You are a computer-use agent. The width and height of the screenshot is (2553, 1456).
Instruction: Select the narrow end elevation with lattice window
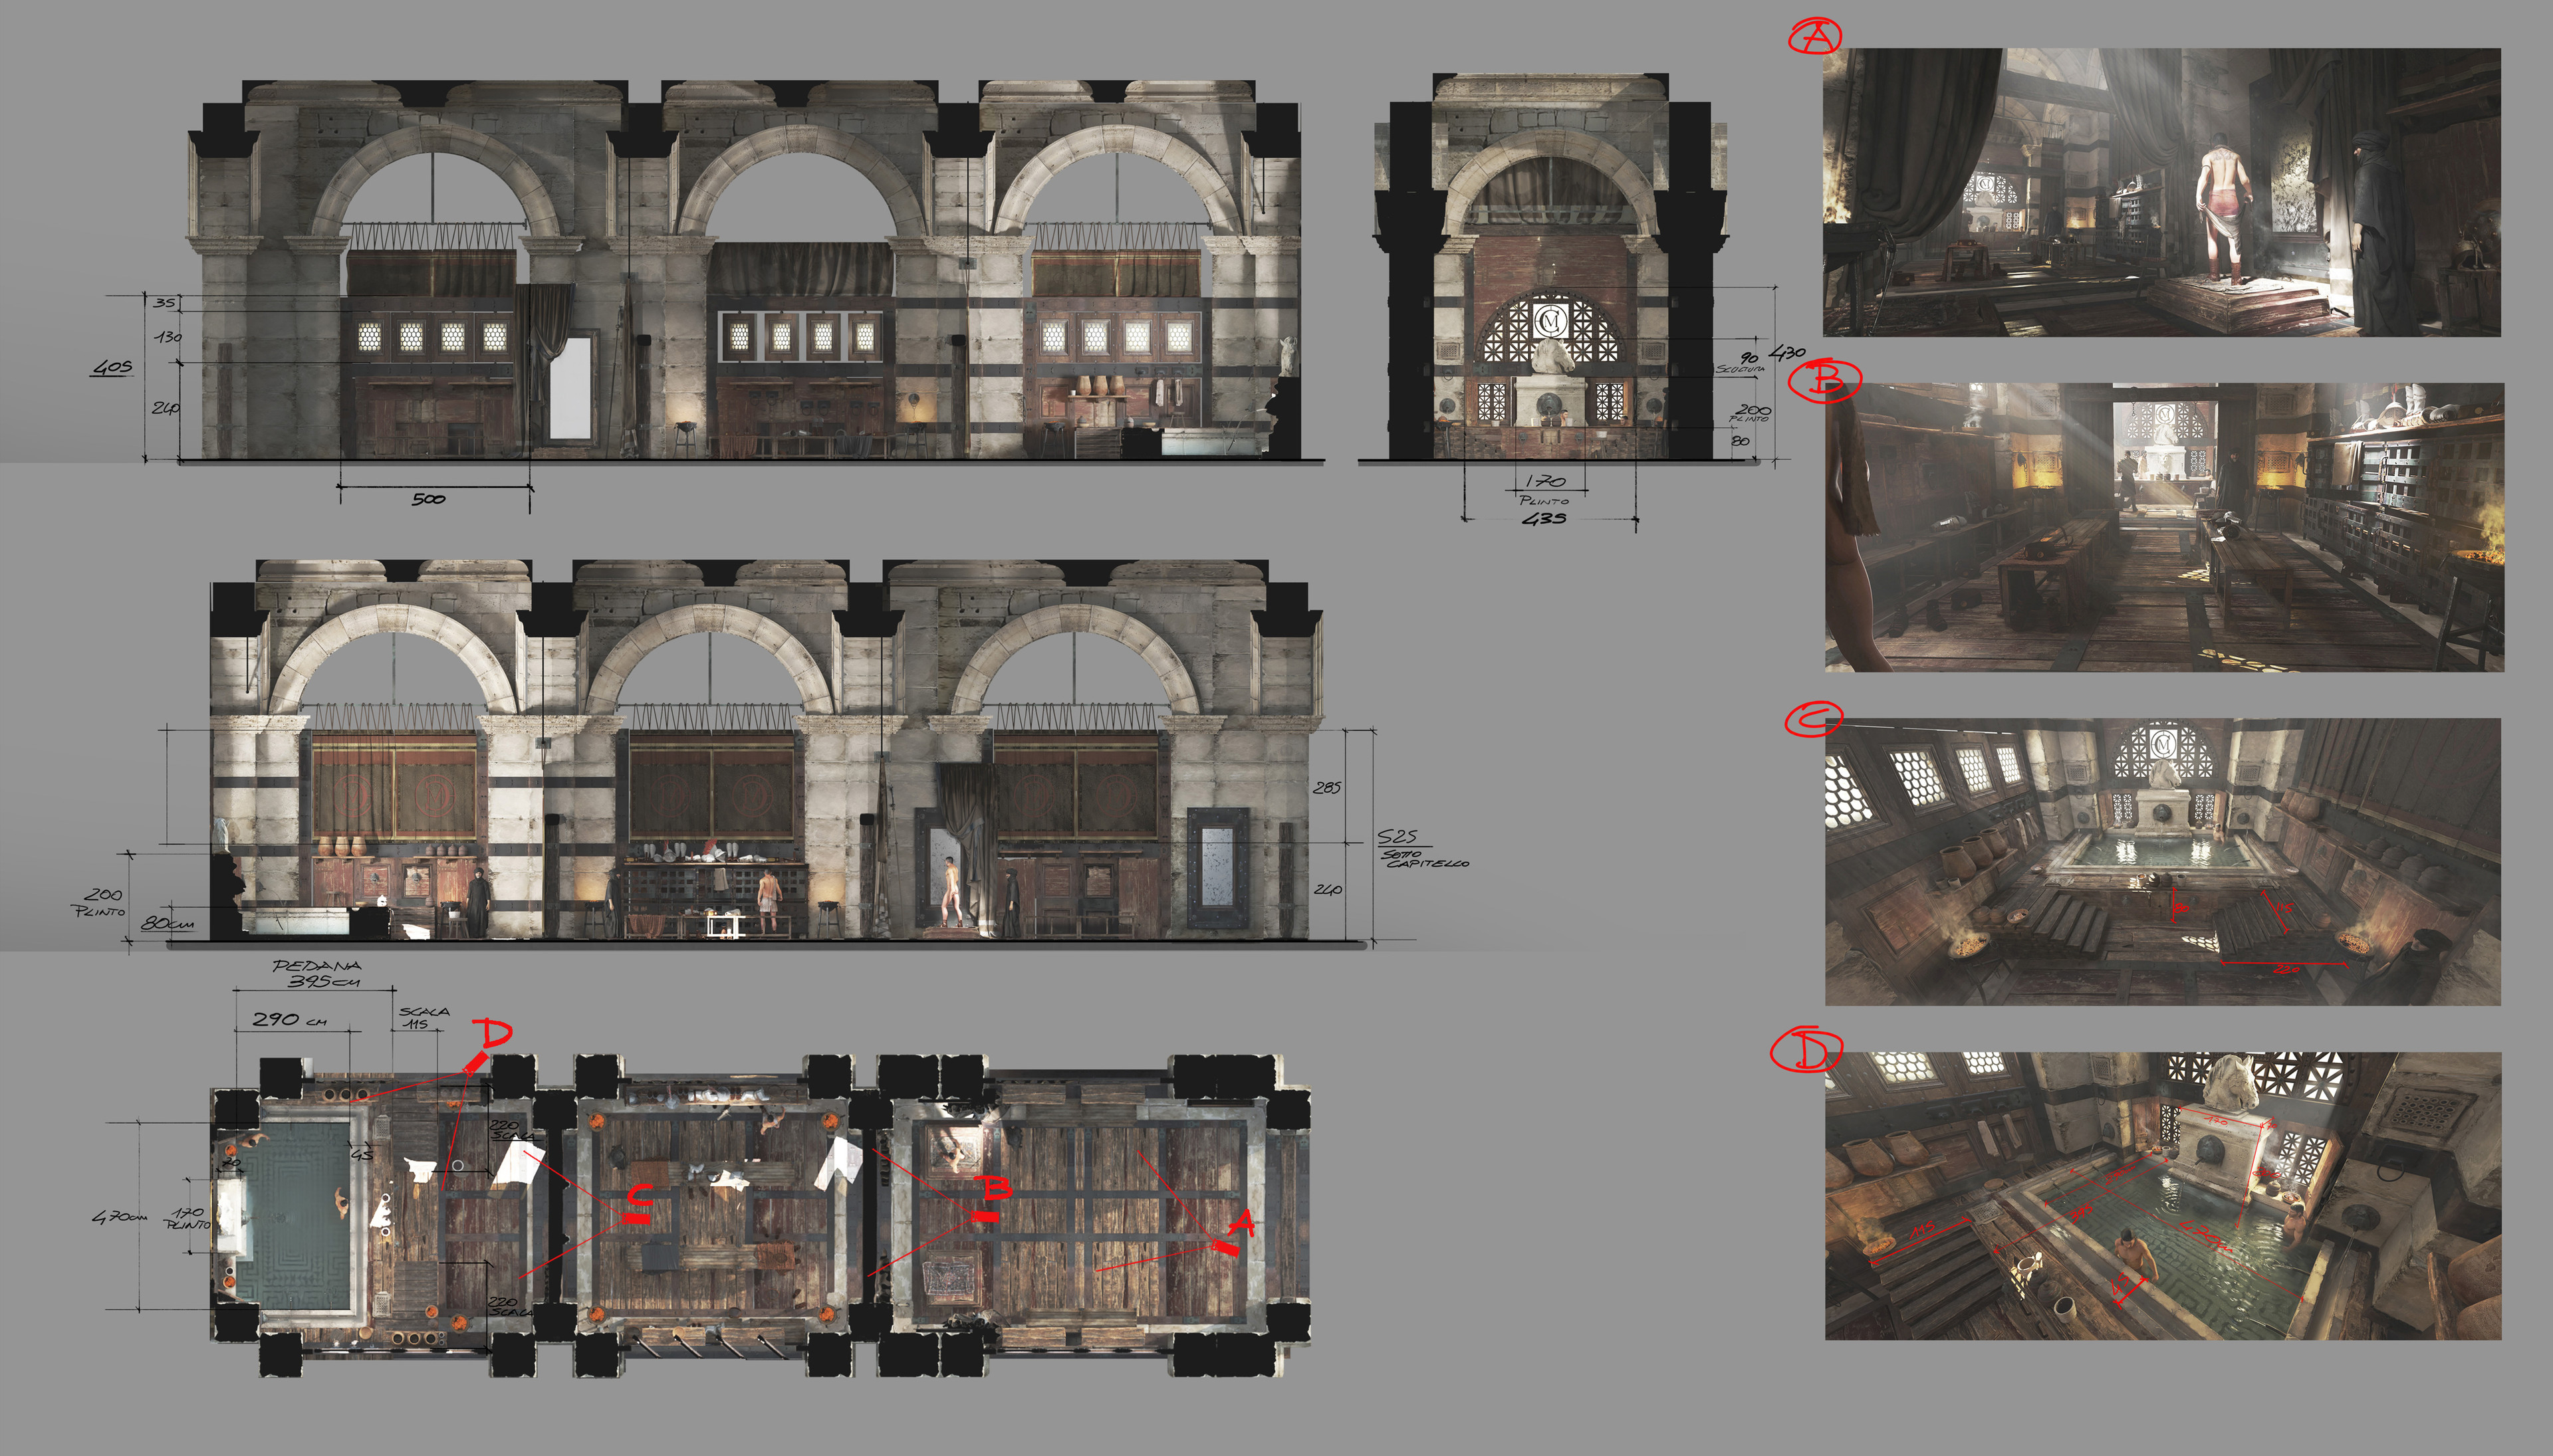point(1550,266)
